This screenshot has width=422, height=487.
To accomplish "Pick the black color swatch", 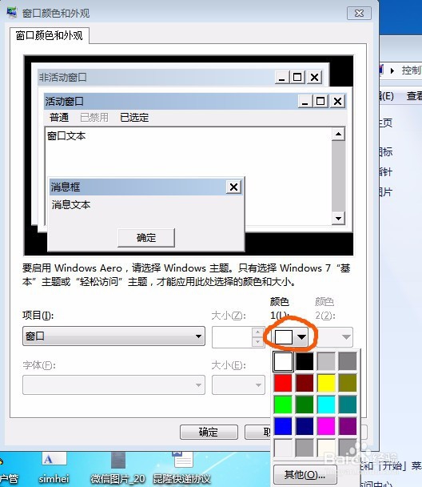I will (x=305, y=361).
